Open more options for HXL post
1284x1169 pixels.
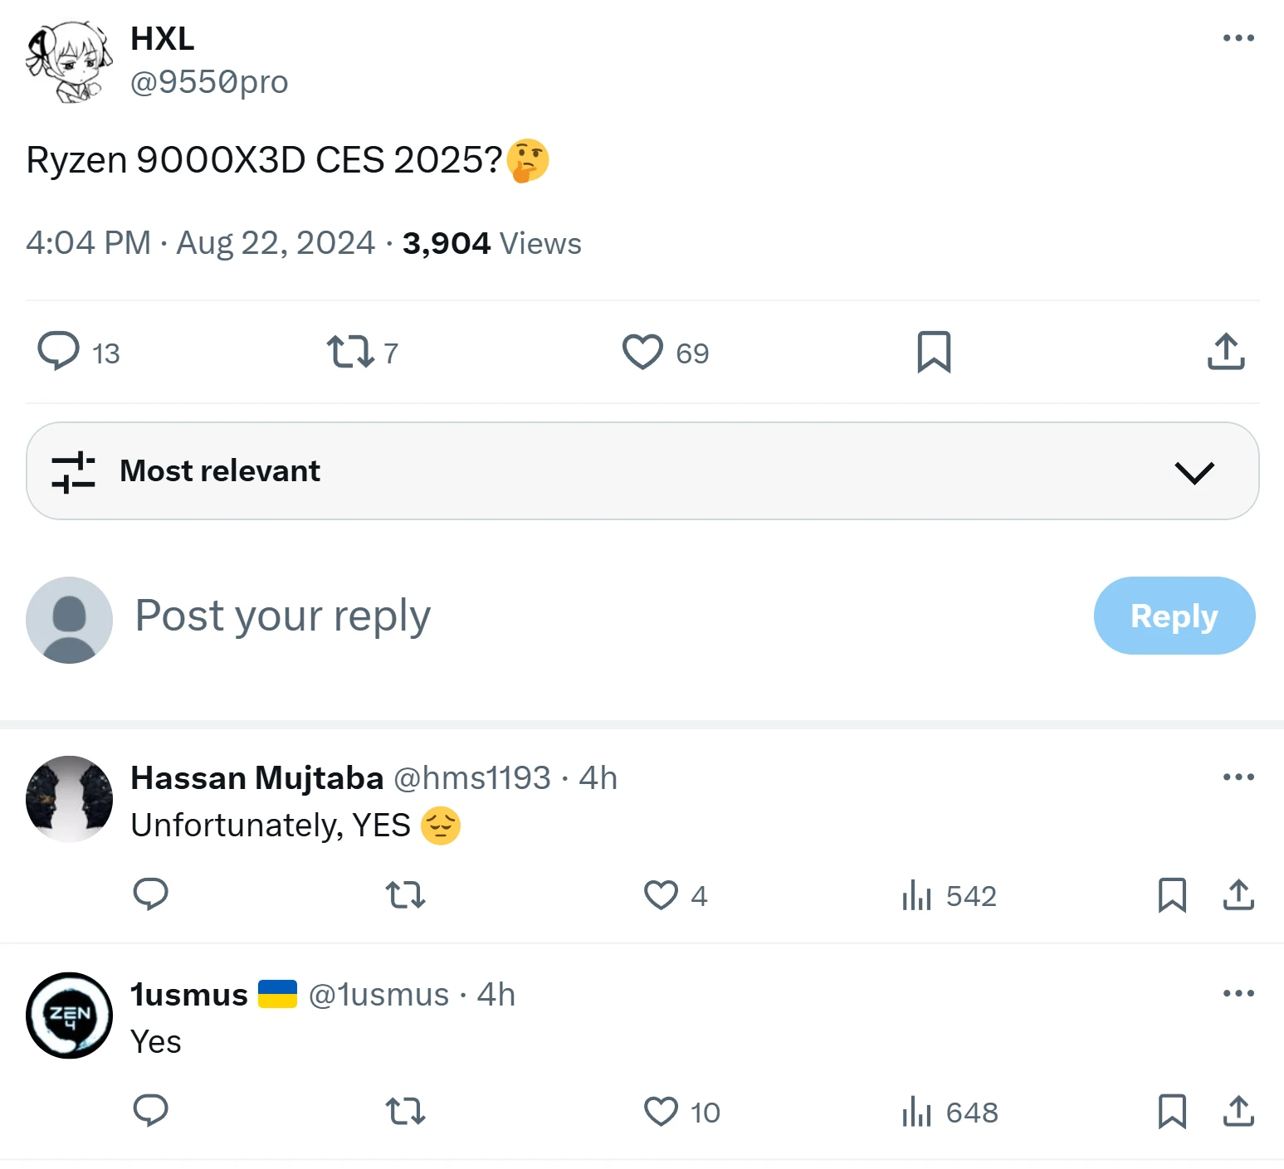tap(1238, 38)
